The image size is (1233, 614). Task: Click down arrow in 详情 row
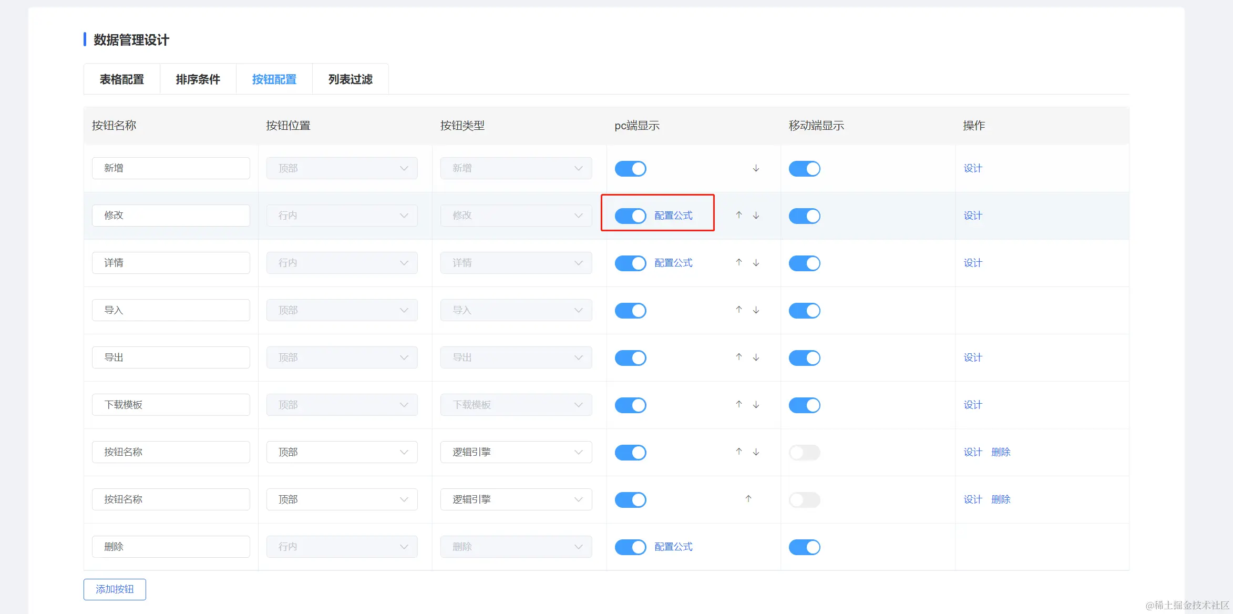point(756,262)
